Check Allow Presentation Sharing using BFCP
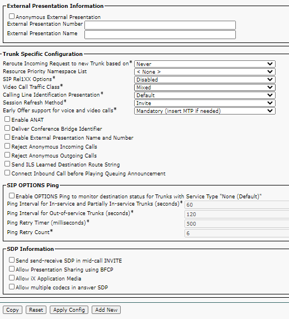Viewport: 289px width, 319px height. [12, 269]
